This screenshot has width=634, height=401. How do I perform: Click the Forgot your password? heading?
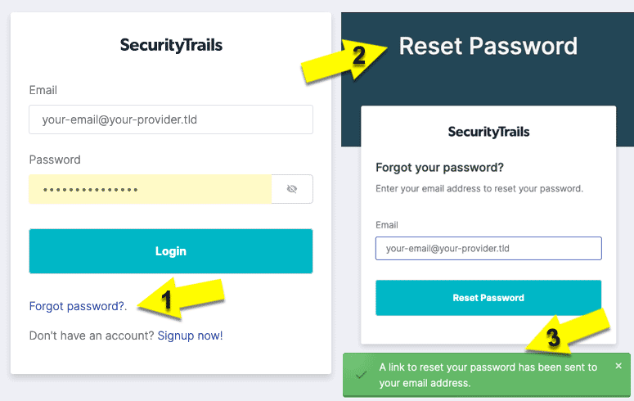point(439,168)
